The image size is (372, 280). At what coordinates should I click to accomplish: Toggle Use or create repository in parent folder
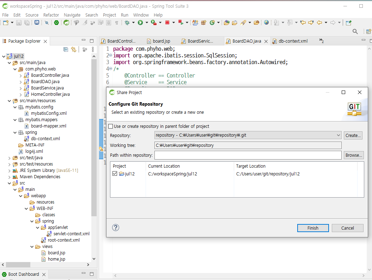point(111,126)
